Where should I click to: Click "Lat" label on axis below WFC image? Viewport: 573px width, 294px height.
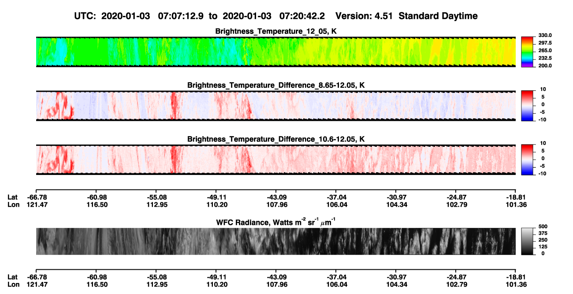tap(12, 277)
